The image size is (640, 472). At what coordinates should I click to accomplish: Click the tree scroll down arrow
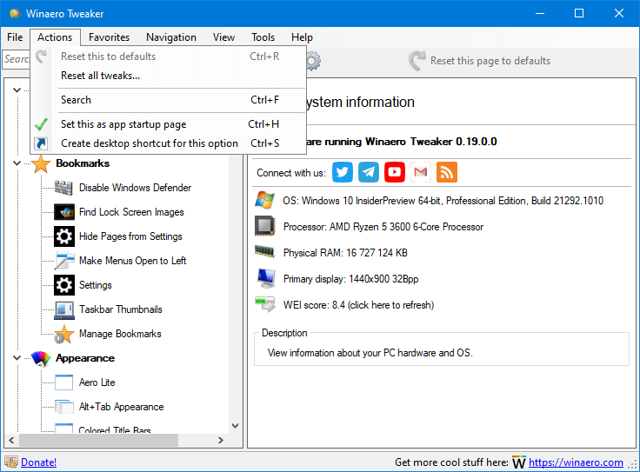[235, 426]
